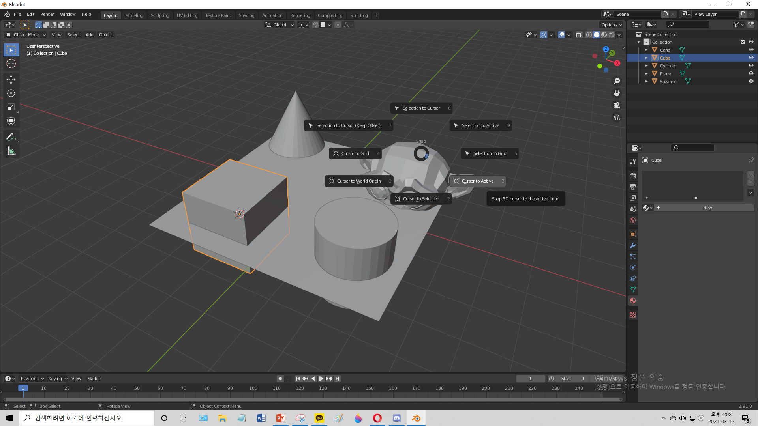Toggle camera view icon in viewport

(x=616, y=105)
